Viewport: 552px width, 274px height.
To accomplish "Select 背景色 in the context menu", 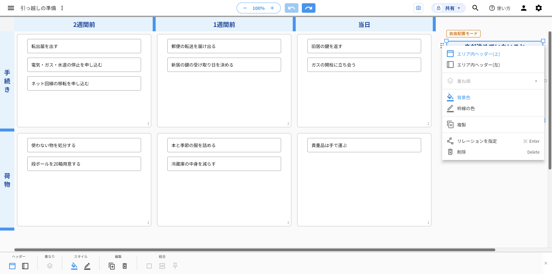I will point(493,97).
